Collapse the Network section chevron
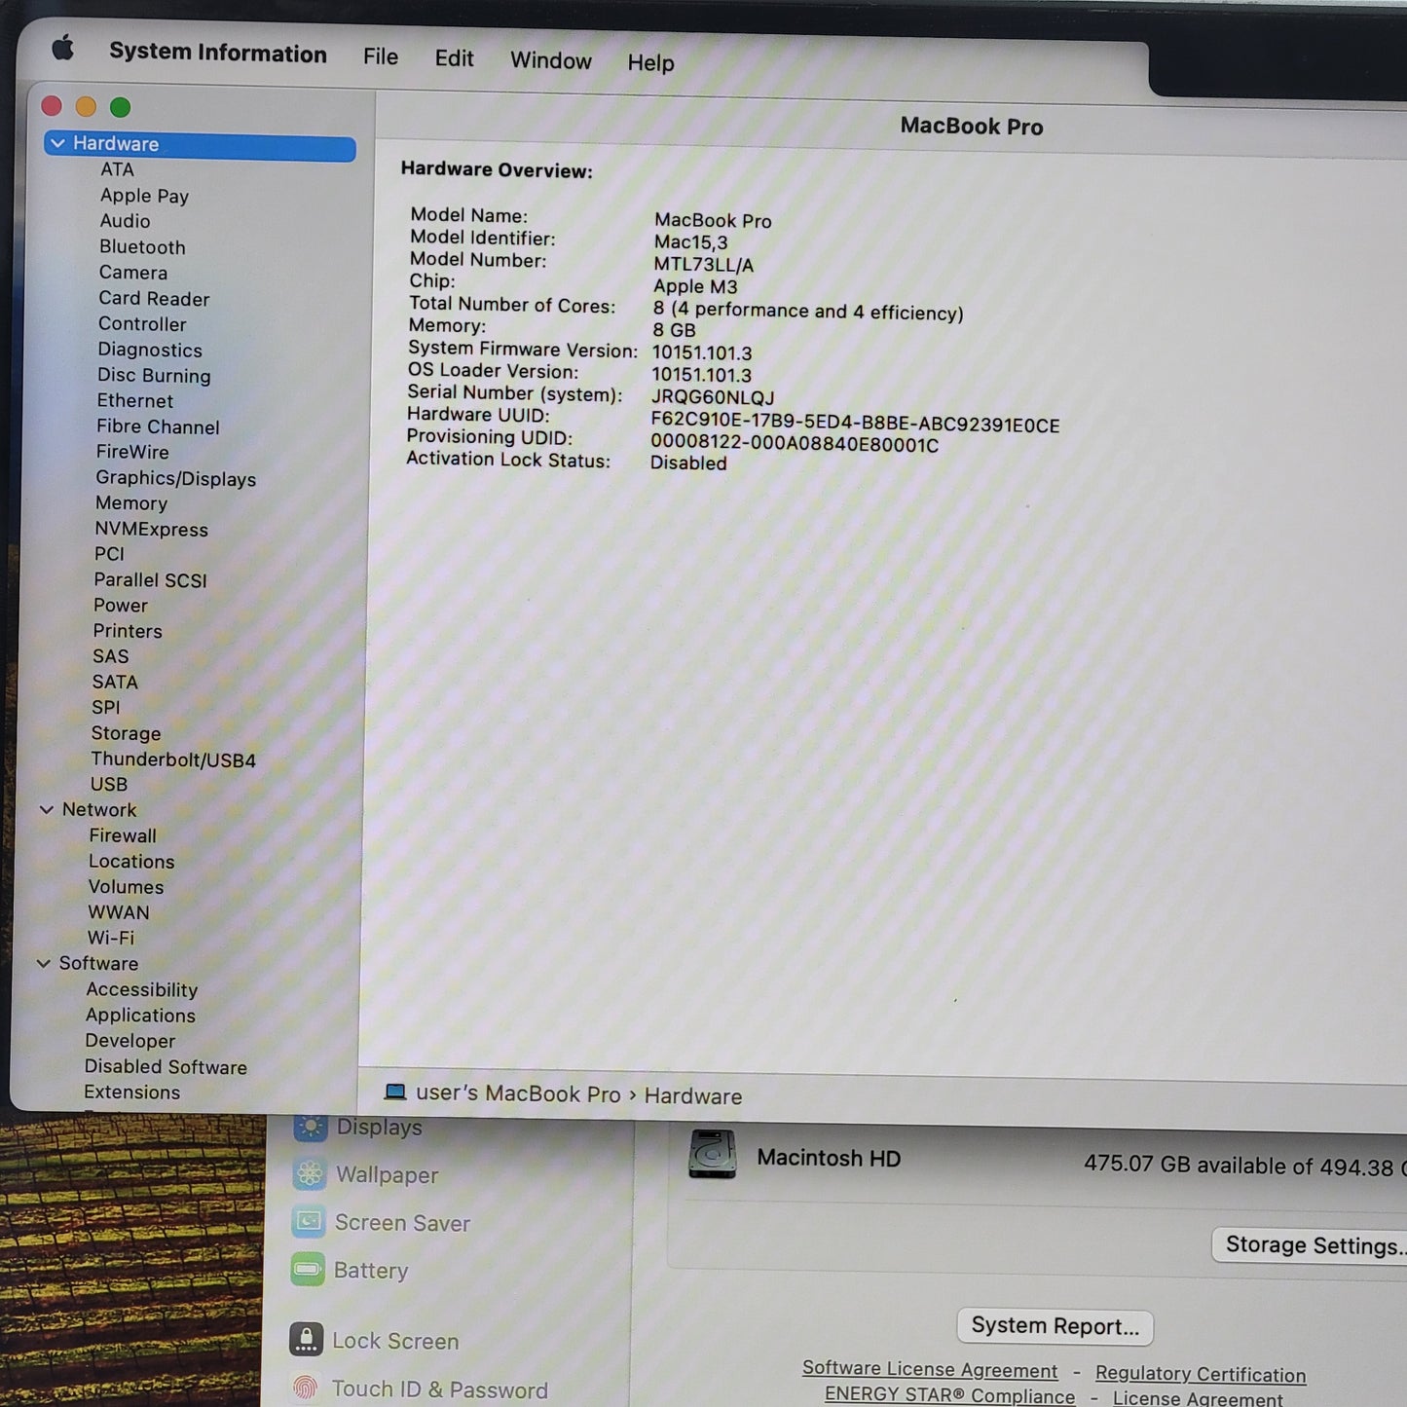 pos(46,809)
